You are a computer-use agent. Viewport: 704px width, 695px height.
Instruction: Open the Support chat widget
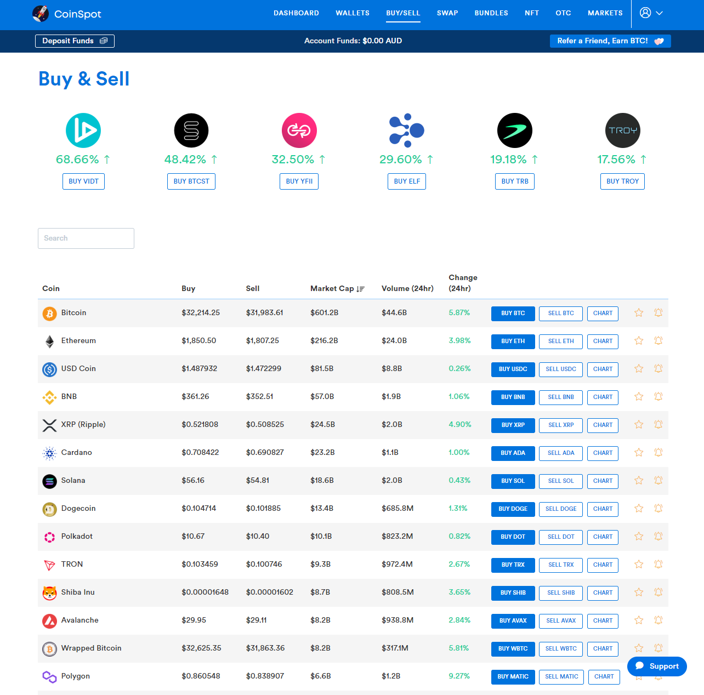(x=657, y=666)
